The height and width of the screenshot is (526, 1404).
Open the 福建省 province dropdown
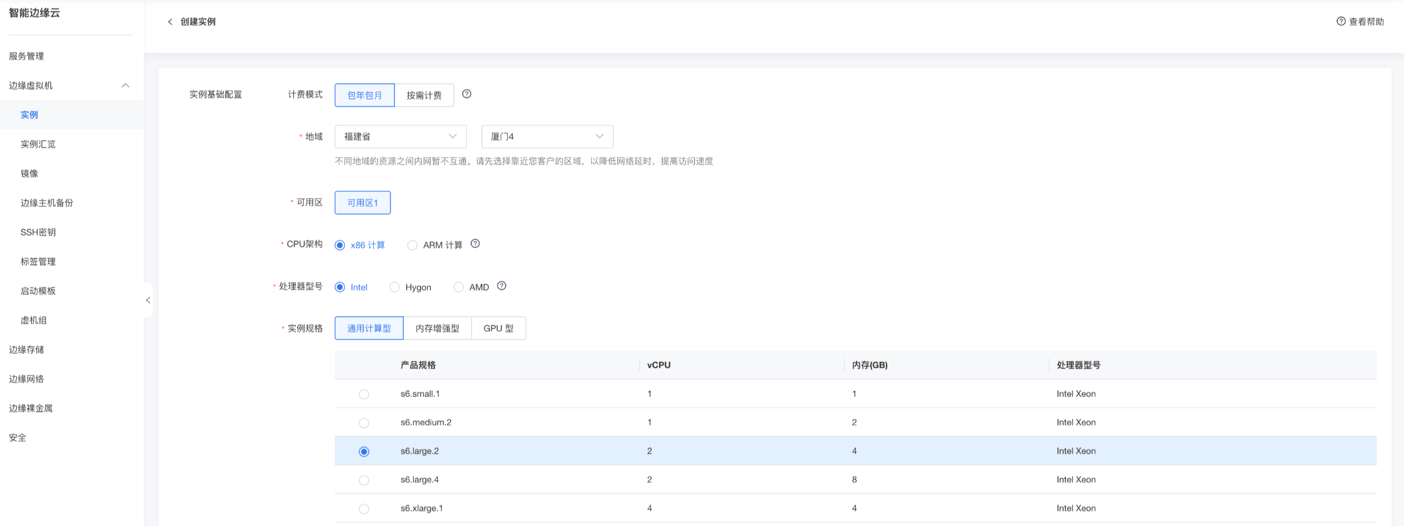pos(400,137)
